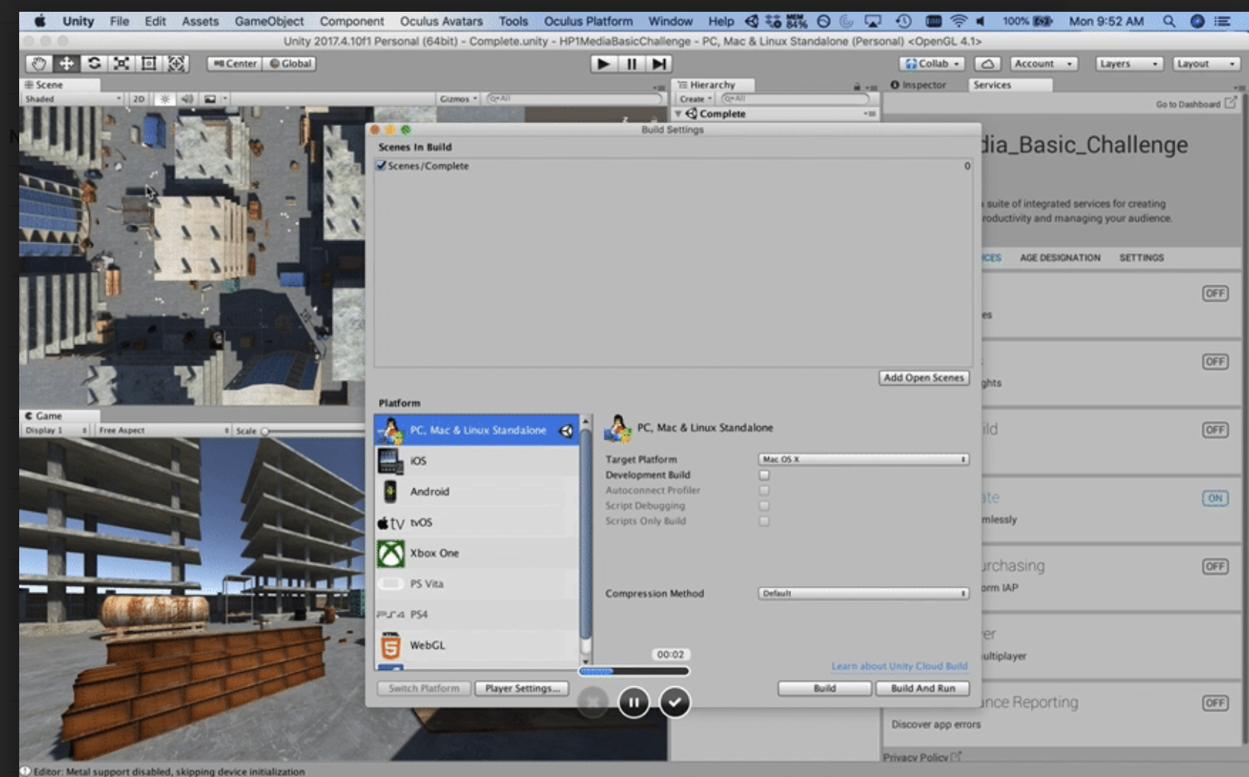Toggle OFF switch for Performance Reporting
Viewport: 1249px width, 777px height.
coord(1215,703)
